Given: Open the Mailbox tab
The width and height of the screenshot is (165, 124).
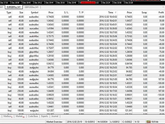Looking at the screenshot, I should pyautogui.click(x=8, y=116).
